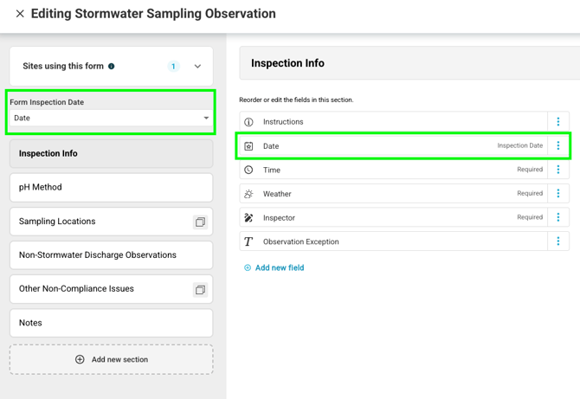This screenshot has width=580, height=399.
Task: Open the pH Method section
Action: click(x=111, y=187)
